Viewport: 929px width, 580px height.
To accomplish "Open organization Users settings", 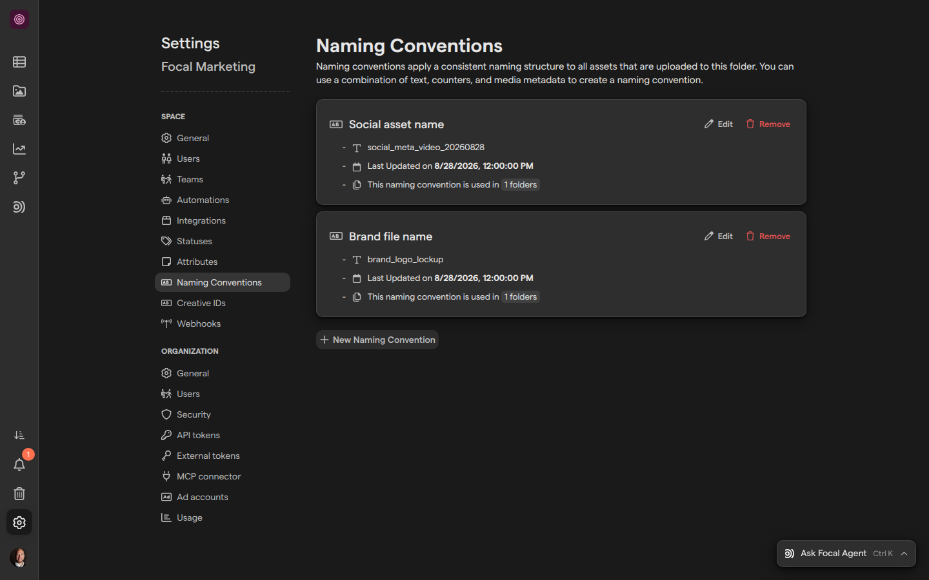I will (x=223, y=394).
